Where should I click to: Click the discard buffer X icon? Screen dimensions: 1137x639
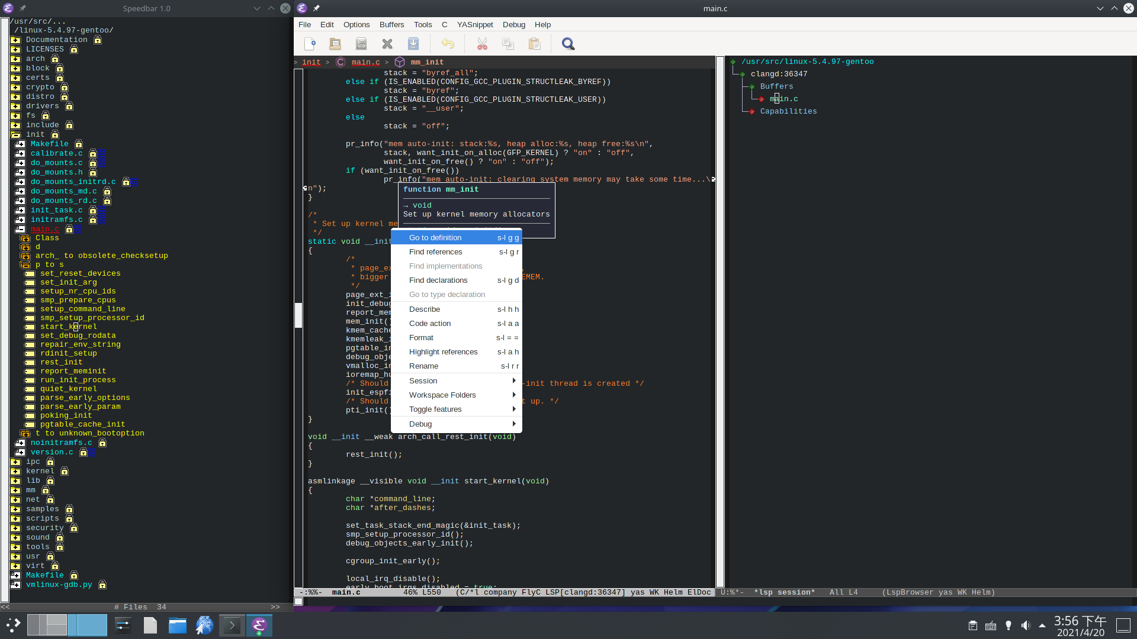coord(387,44)
